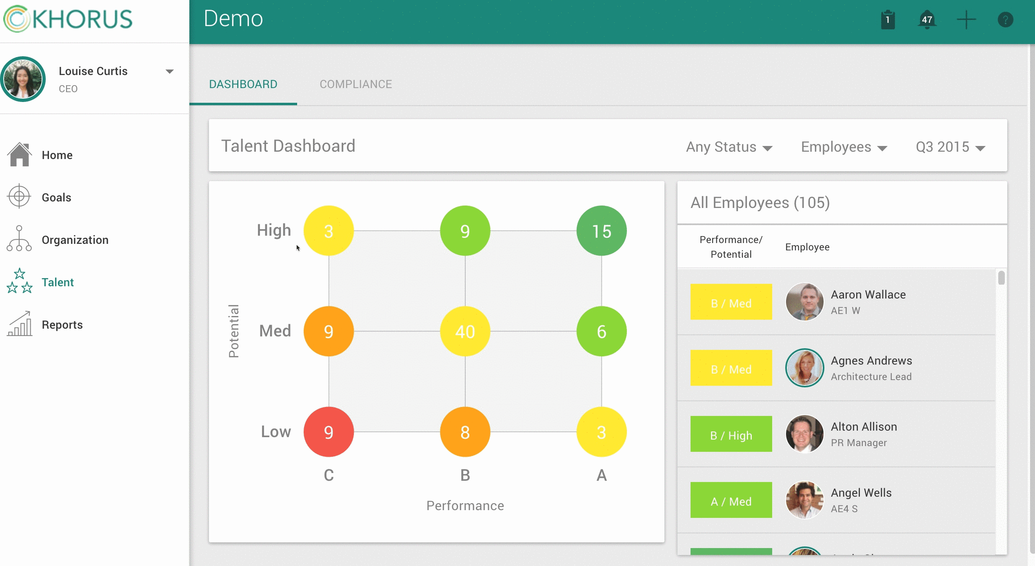Open Organization in the sidebar
1035x566 pixels.
pyautogui.click(x=75, y=240)
